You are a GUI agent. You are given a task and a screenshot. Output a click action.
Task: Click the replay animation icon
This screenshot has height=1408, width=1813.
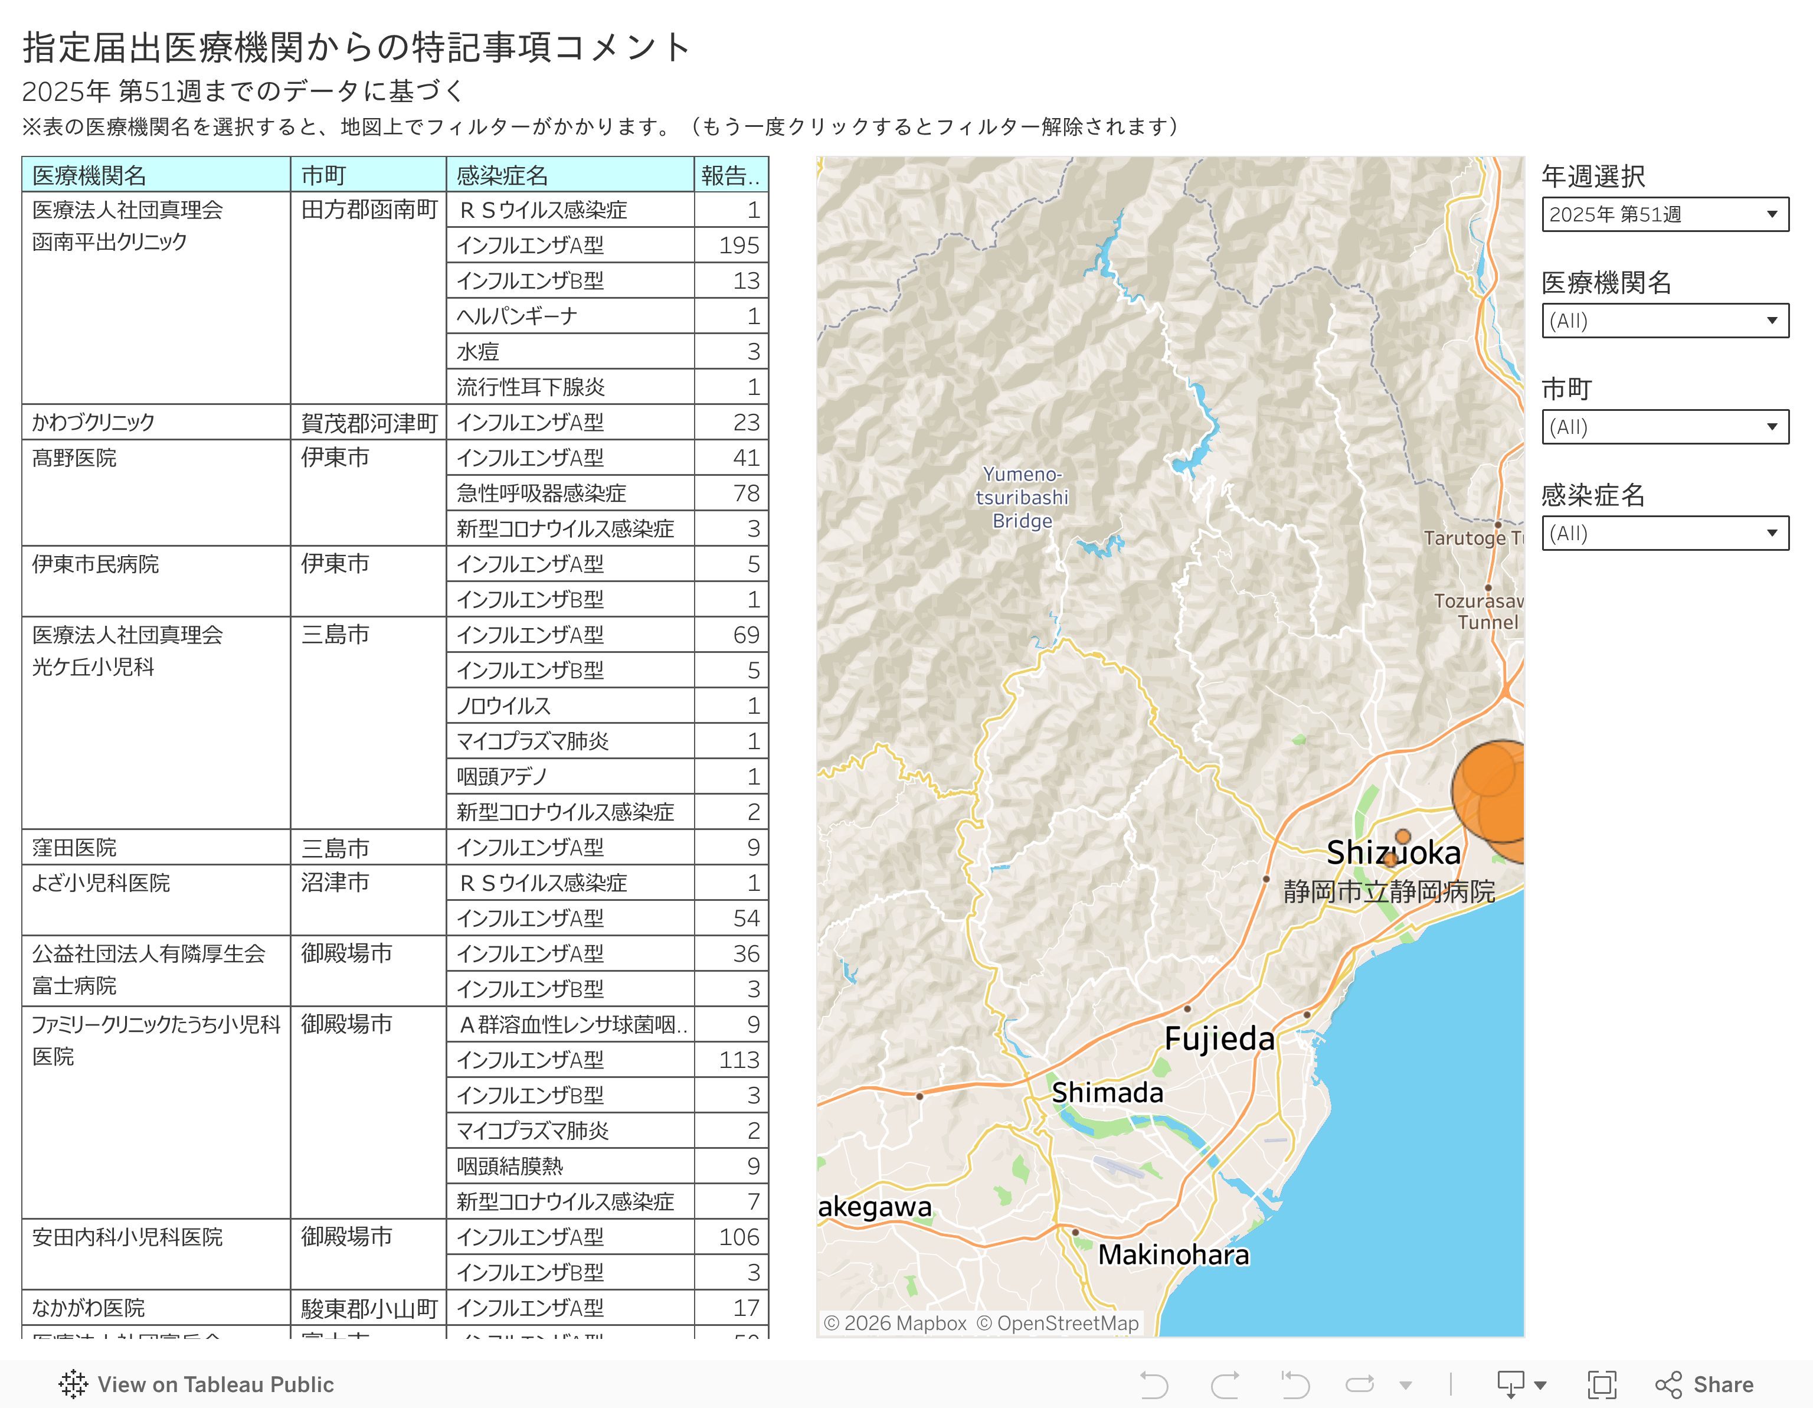tap(1360, 1385)
